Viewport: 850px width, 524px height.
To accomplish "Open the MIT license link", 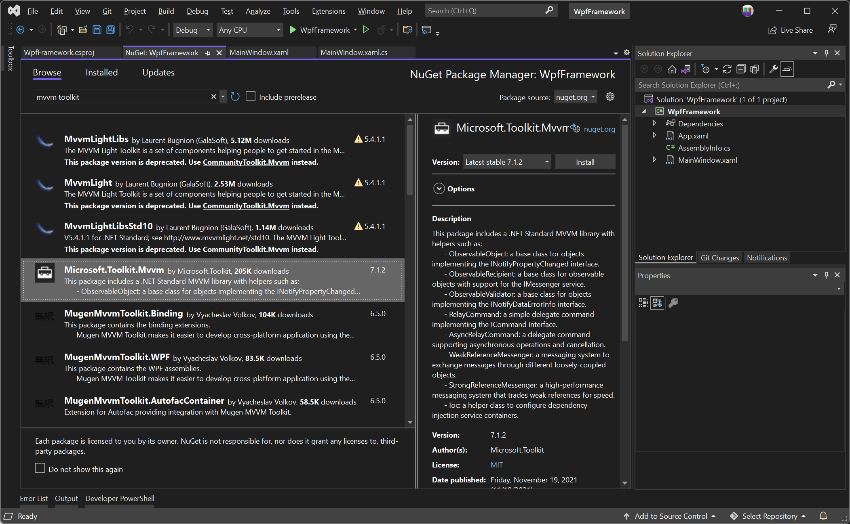I will tap(496, 465).
